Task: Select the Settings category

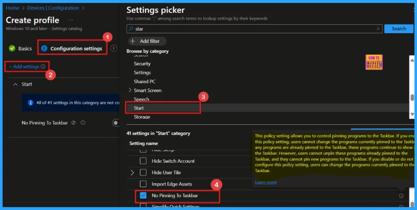Action: 142,73
